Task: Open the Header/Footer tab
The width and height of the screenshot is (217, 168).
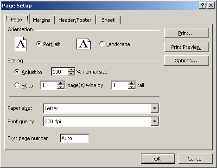Action: click(75, 20)
